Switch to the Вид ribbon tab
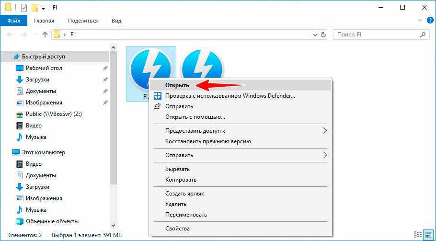Image resolution: width=436 pixels, height=241 pixels. click(x=116, y=21)
